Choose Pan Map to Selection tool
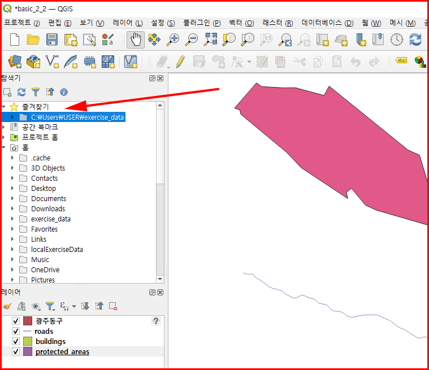 154,40
